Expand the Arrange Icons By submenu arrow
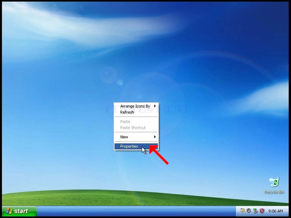The image size is (291, 218). coord(155,106)
